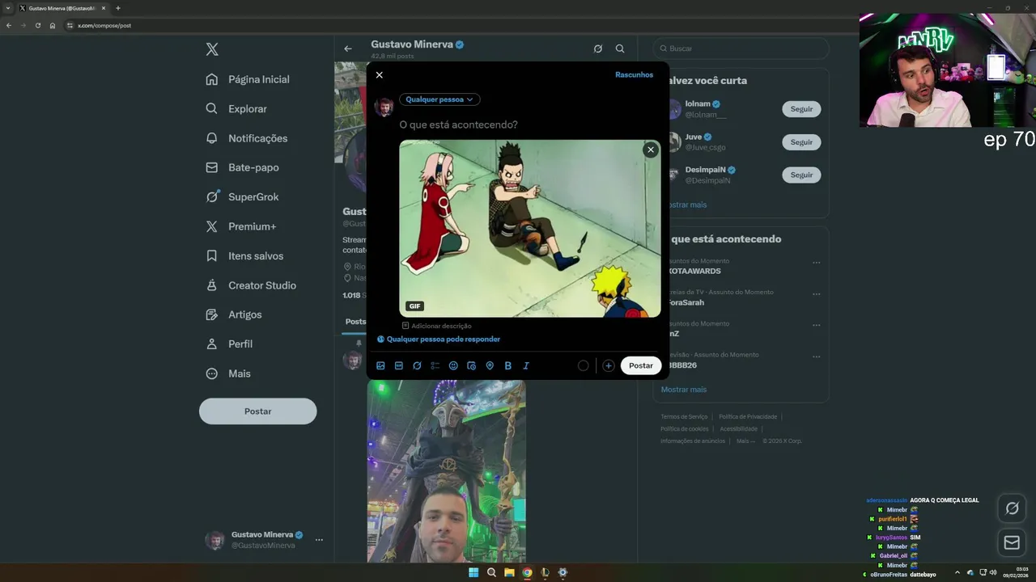Open options dots for BBB26 trend

(816, 356)
